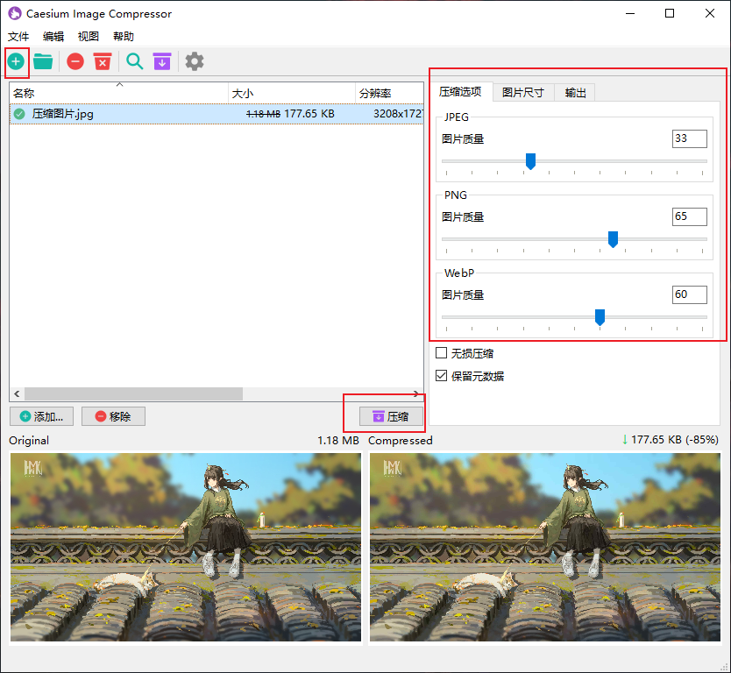Click the 移除 button
Screen dimensions: 731x673
113,416
